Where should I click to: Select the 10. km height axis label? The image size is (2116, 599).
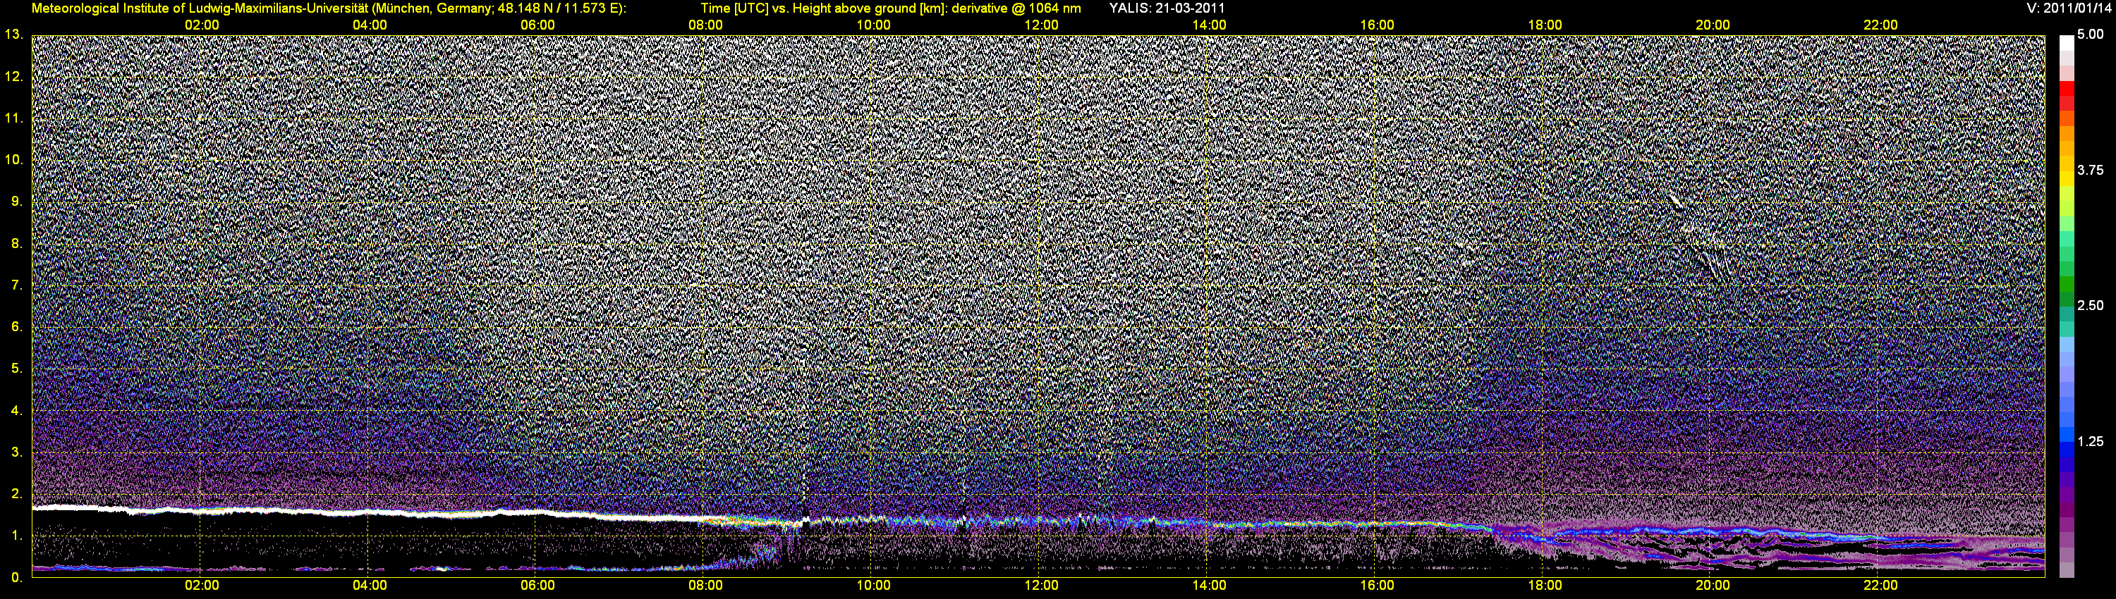pos(14,159)
